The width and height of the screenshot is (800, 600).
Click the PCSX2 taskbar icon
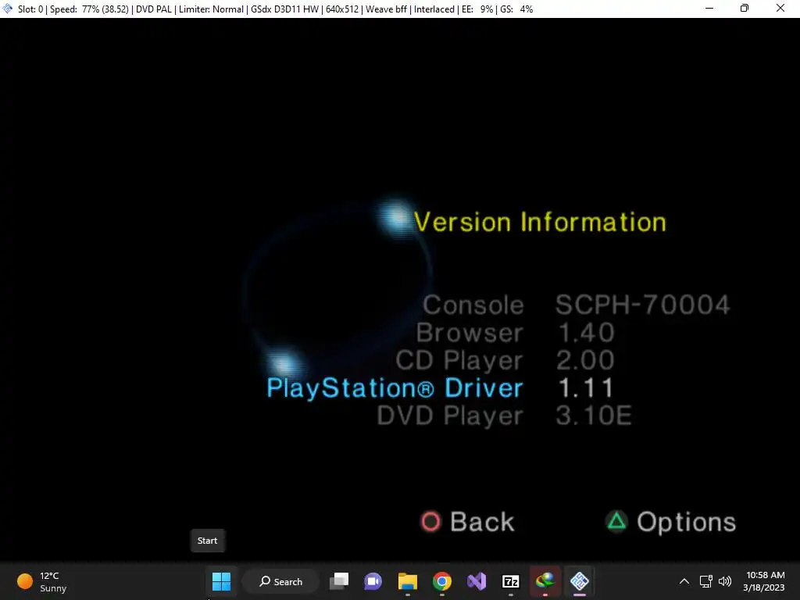580,581
